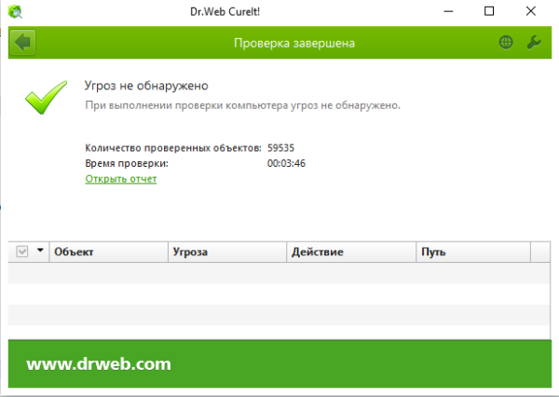The height and width of the screenshot is (397, 559).
Task: Sort the table by the Действие column
Action: tap(351, 252)
